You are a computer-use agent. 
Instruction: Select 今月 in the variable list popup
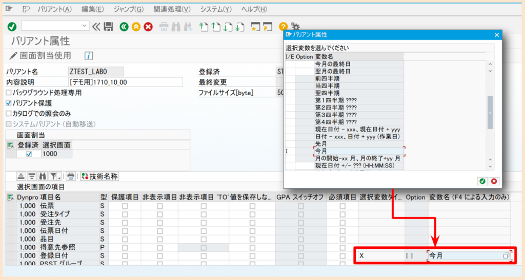coord(359,151)
